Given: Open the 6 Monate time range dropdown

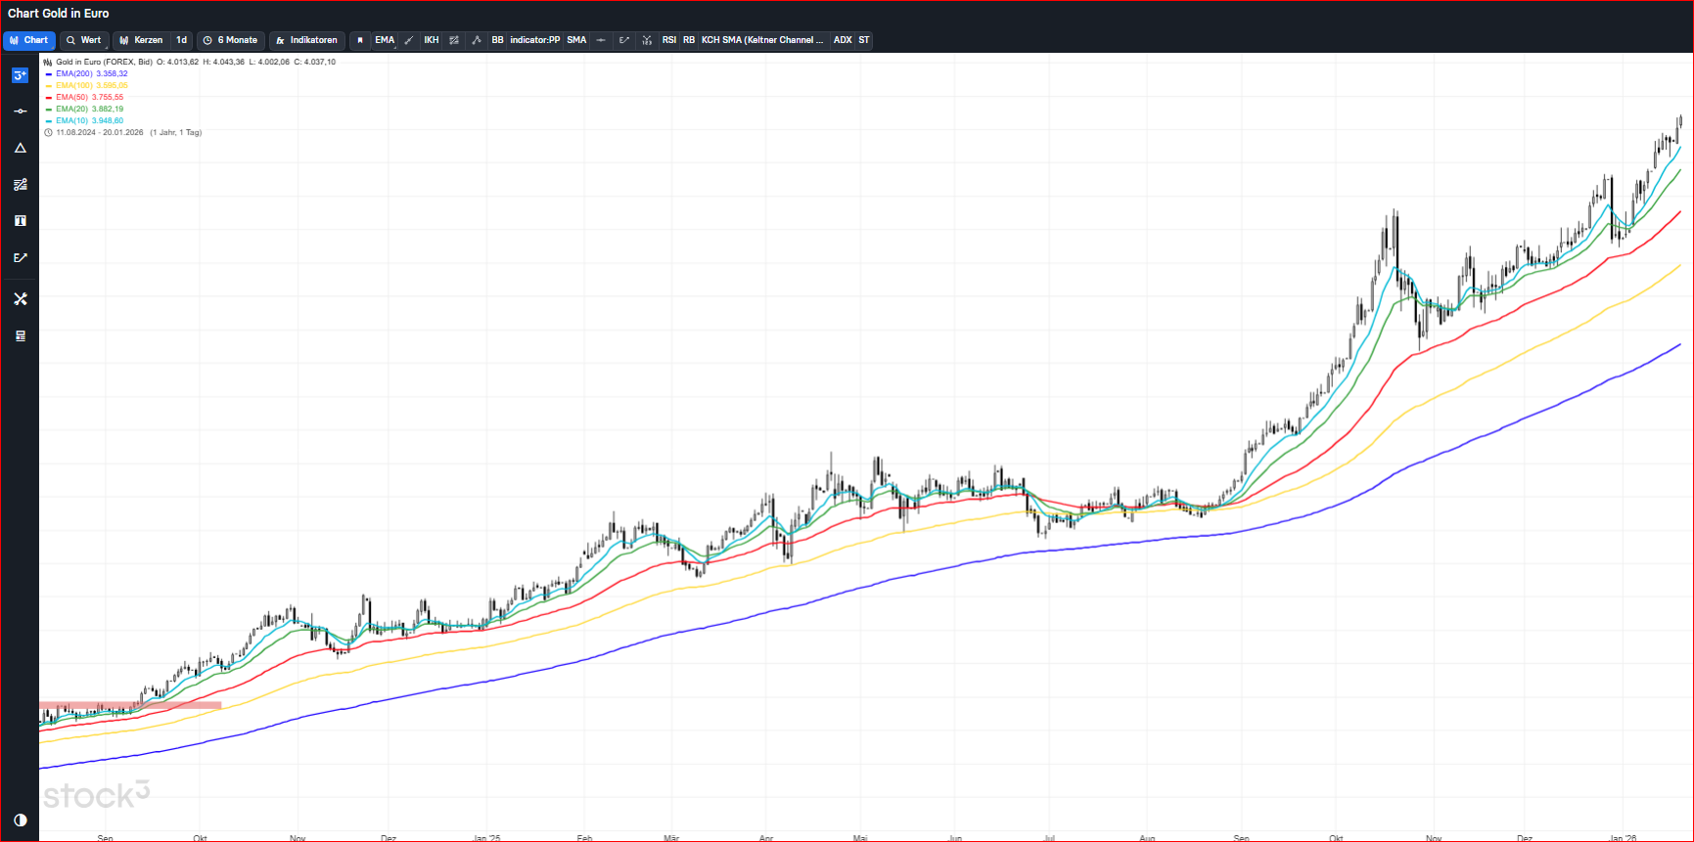Looking at the screenshot, I should point(230,40).
